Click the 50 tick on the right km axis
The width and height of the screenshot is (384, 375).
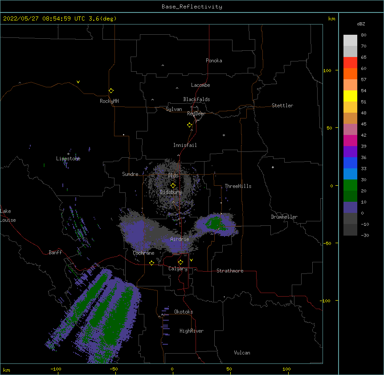[x=329, y=128]
